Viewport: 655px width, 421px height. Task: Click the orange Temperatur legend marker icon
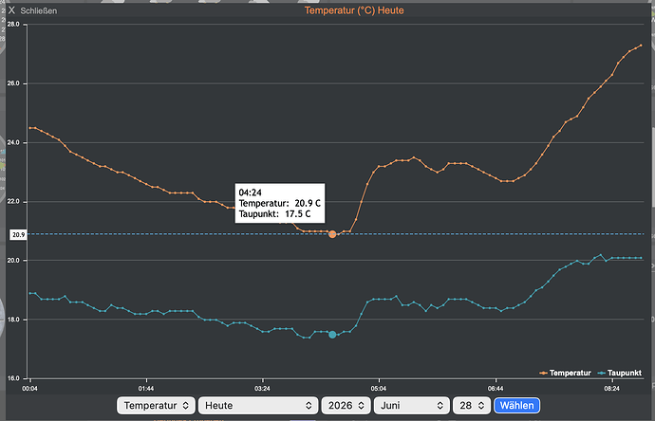pyautogui.click(x=544, y=373)
